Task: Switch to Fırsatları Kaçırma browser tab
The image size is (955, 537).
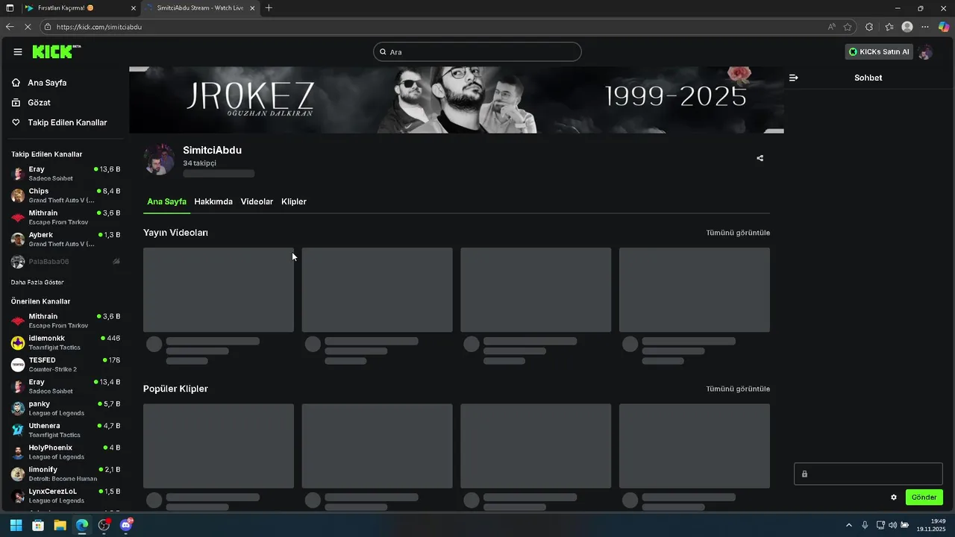Action: [x=79, y=8]
